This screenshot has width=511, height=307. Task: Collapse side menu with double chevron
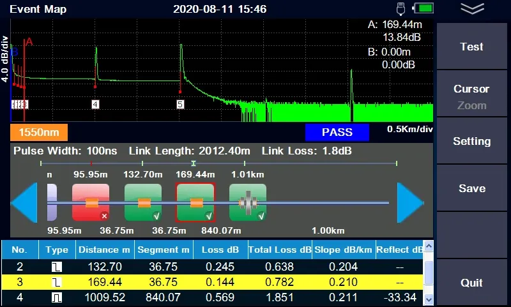click(472, 8)
